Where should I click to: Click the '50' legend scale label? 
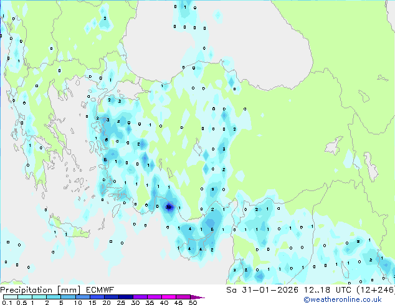point(193,303)
